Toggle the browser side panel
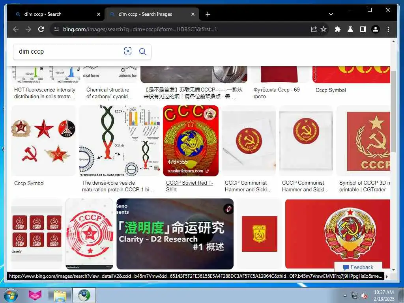404x303 pixels. (x=363, y=29)
